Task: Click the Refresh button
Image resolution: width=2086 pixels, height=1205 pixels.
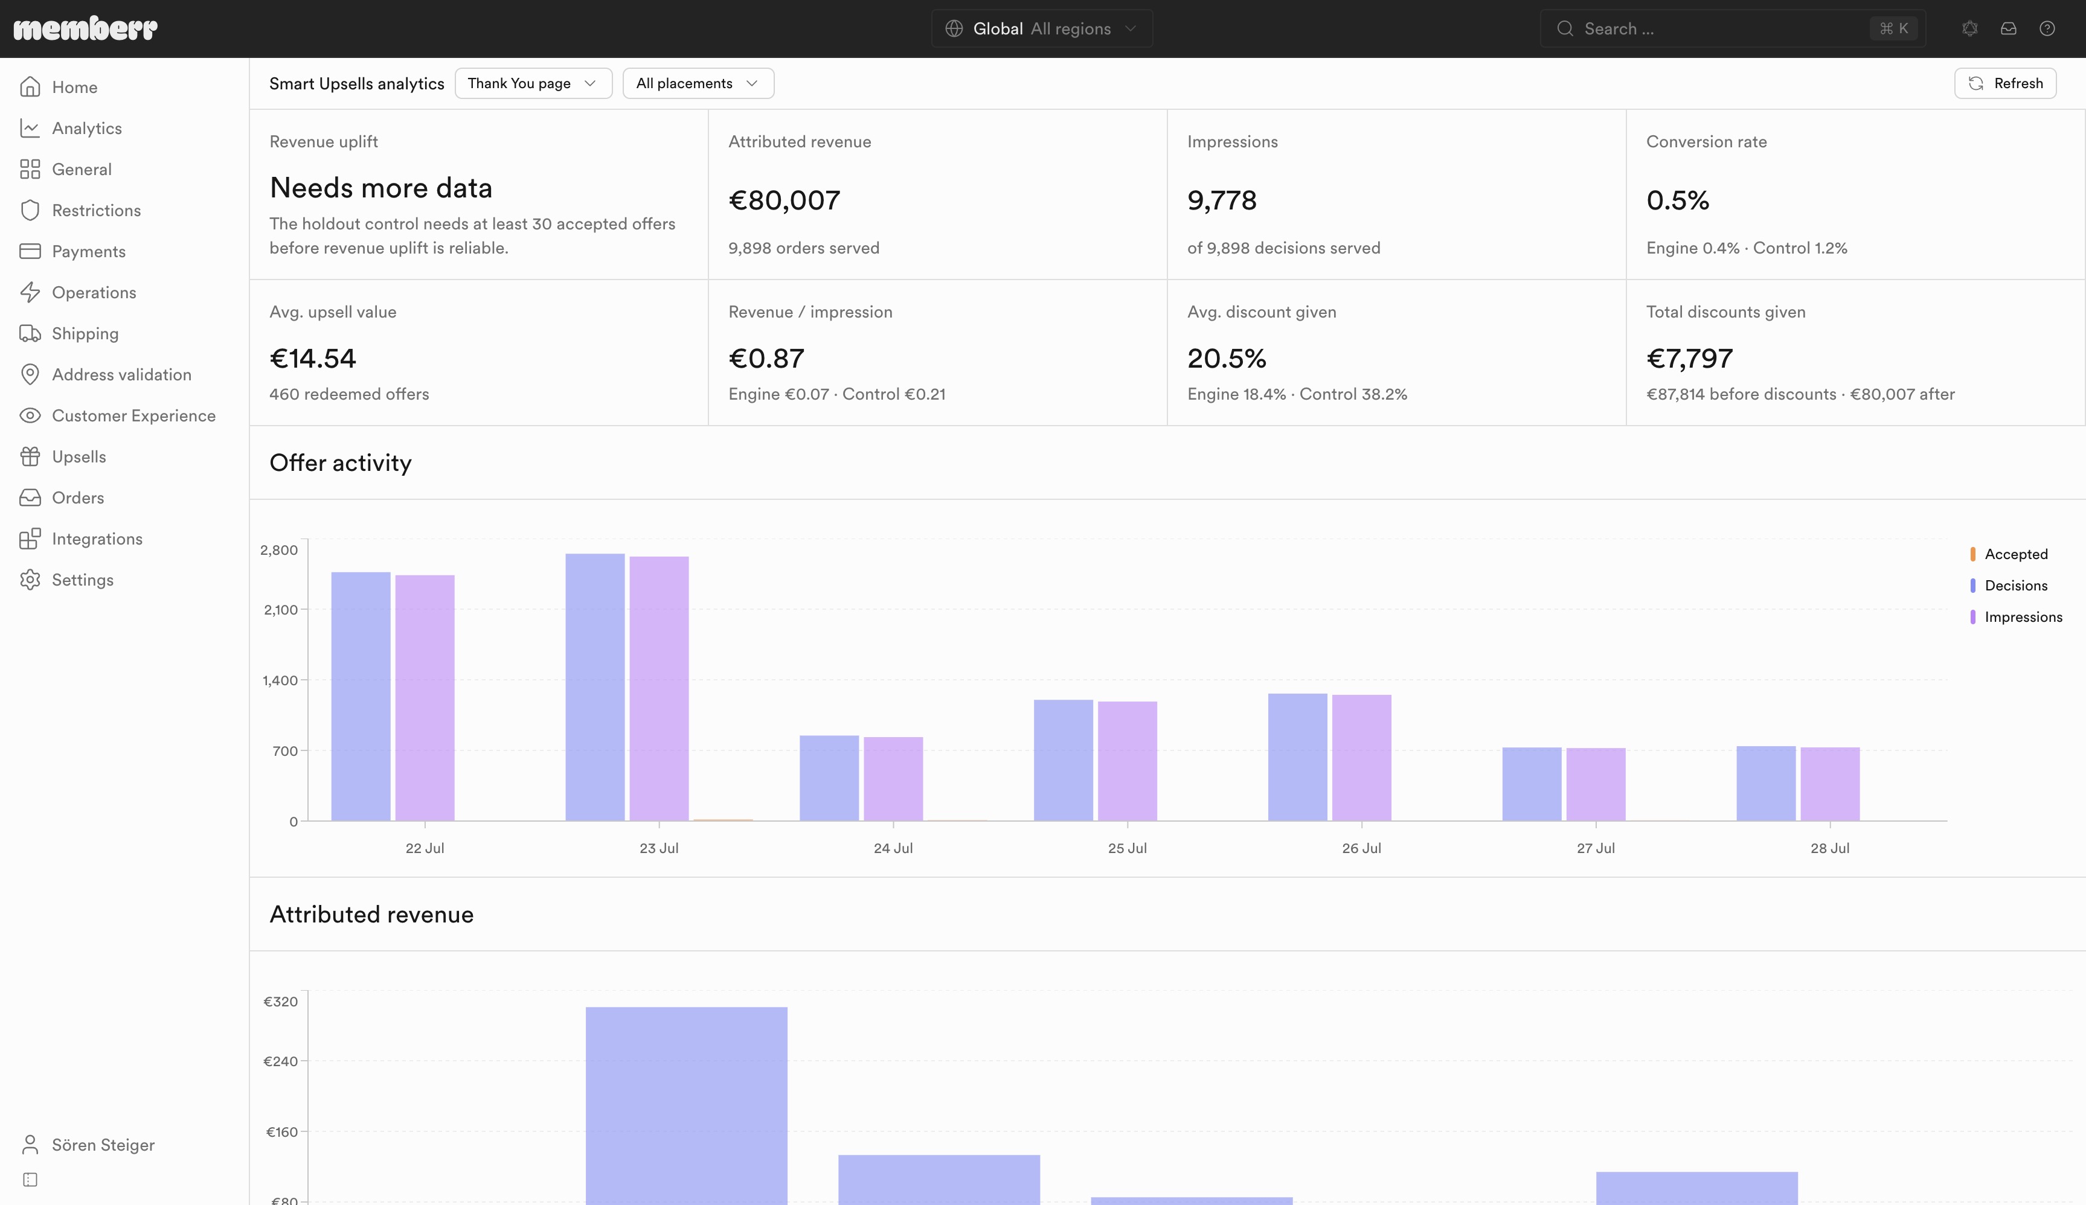Action: (x=2005, y=83)
